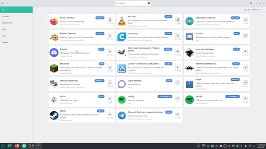
Task: Click the install arrow for Blender
Action: point(110,35)
